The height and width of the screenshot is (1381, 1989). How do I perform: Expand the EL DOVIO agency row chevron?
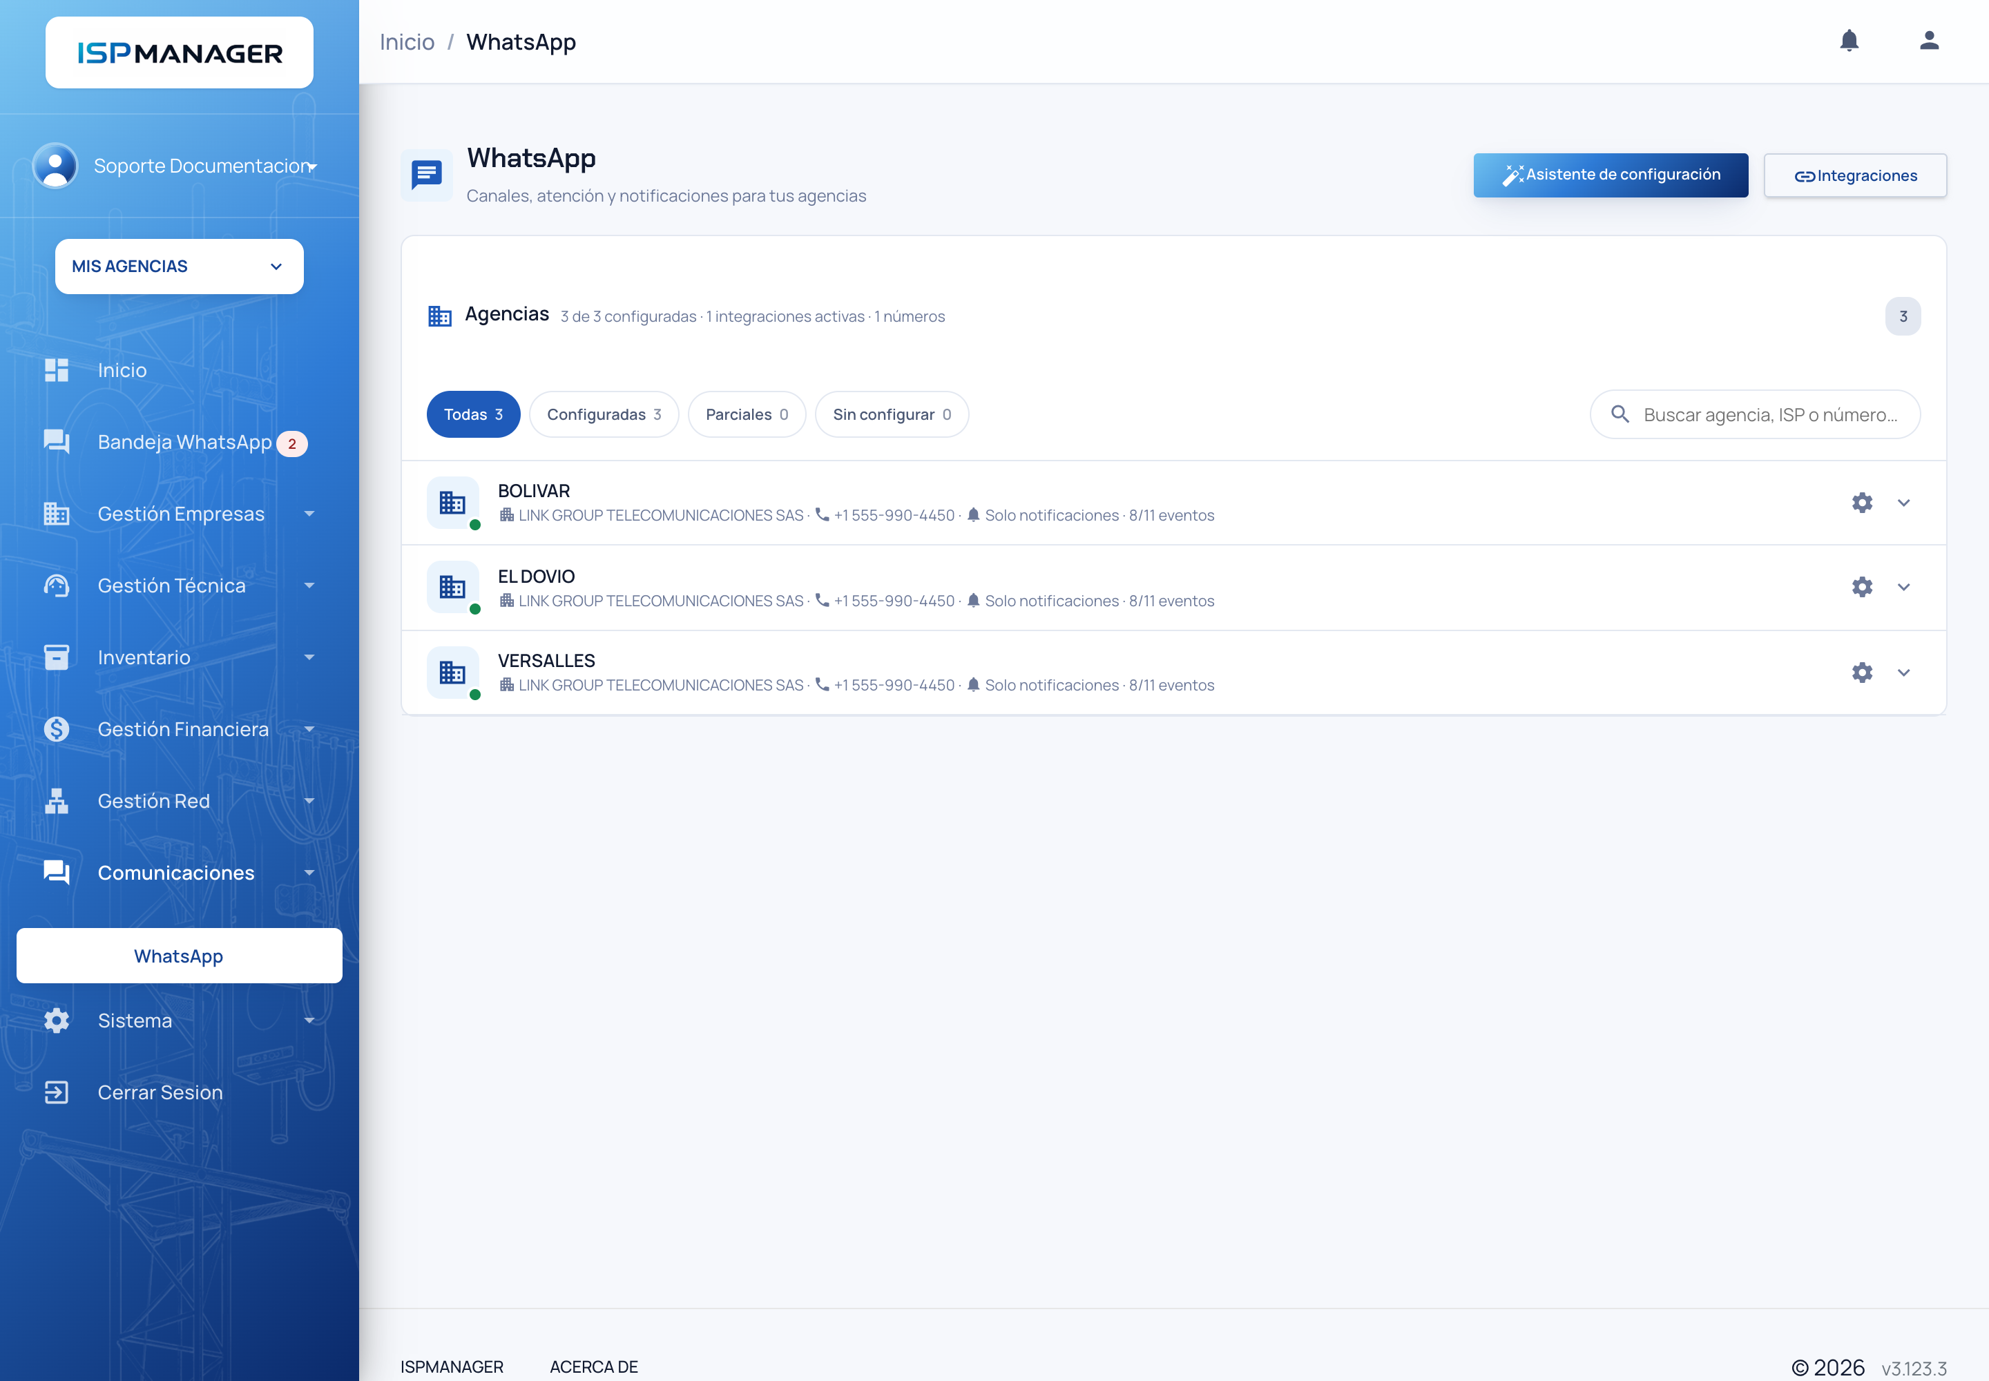pyautogui.click(x=1903, y=587)
